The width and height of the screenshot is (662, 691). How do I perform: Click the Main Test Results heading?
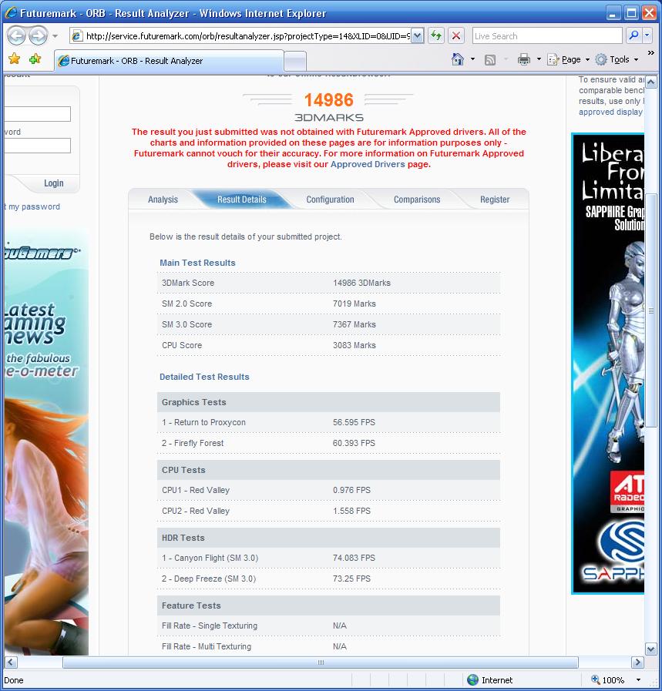(x=197, y=263)
